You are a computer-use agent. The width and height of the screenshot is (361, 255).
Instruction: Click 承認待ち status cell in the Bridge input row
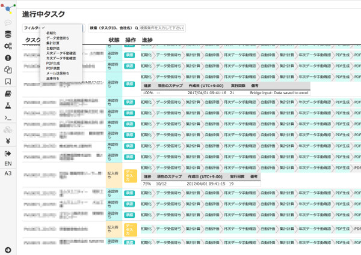pyautogui.click(x=114, y=84)
